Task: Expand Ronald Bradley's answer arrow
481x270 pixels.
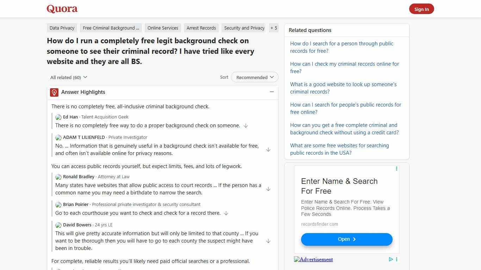Action: coord(268,189)
